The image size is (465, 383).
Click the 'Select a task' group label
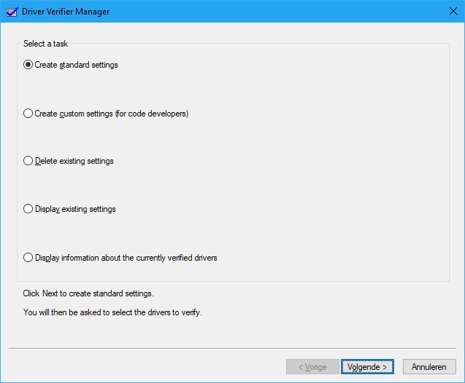coord(46,44)
